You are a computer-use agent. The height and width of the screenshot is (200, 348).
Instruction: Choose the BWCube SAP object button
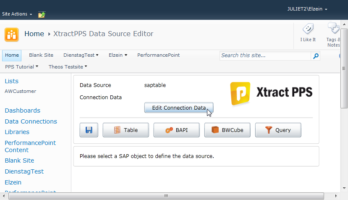(x=228, y=130)
